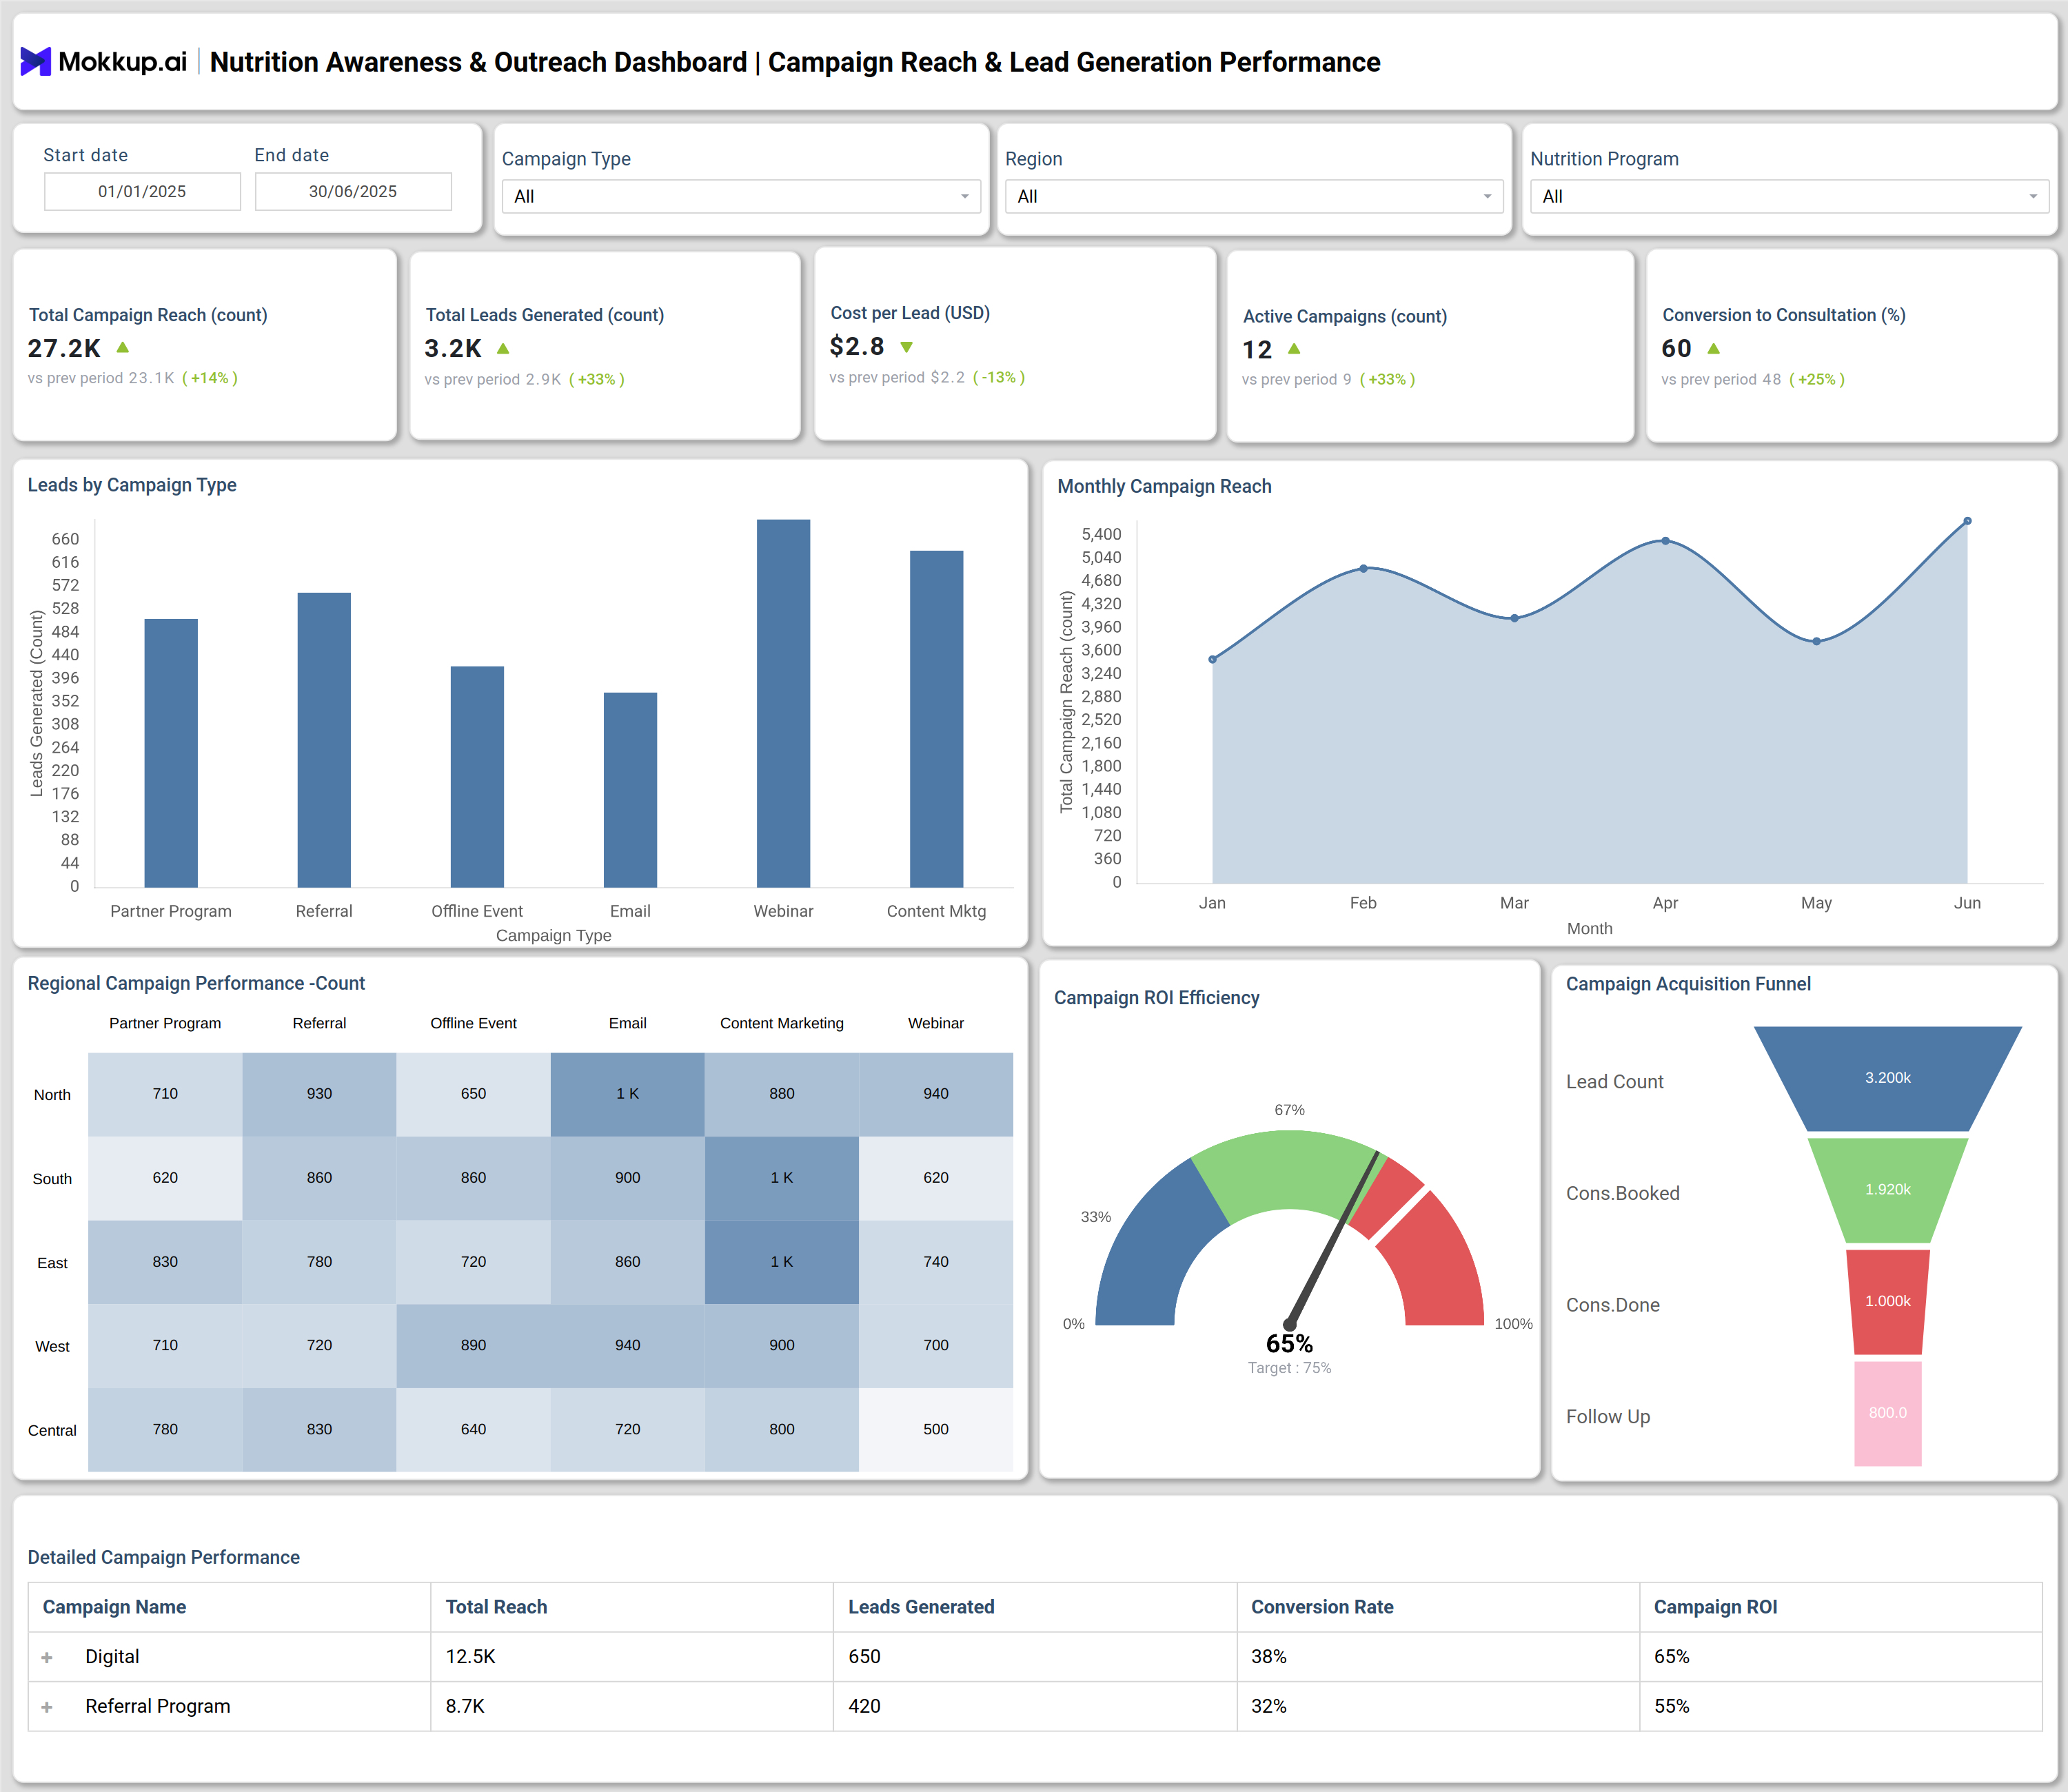The image size is (2068, 1792).
Task: Click the Start date field 01/01/2025
Action: (x=142, y=191)
